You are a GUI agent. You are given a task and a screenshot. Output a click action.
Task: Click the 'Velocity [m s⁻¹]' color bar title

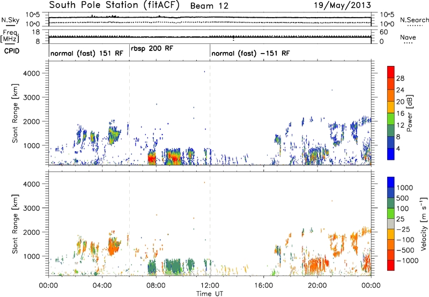click(x=424, y=224)
